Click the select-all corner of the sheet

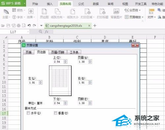[x=6, y=37]
